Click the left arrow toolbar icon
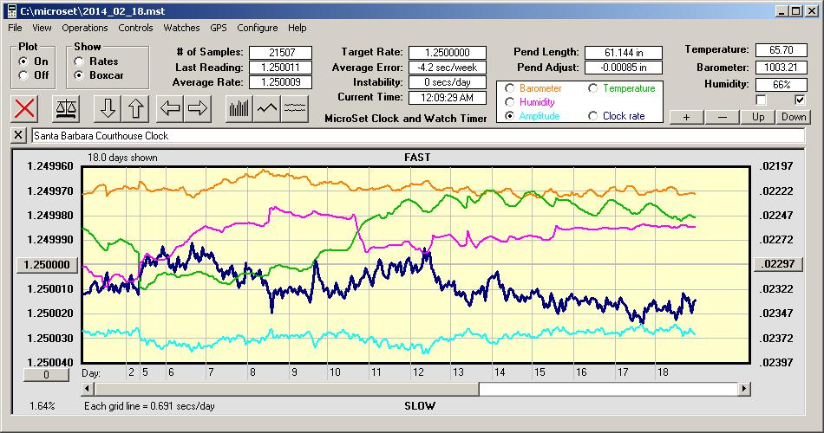This screenshot has height=433, width=824. [x=170, y=108]
